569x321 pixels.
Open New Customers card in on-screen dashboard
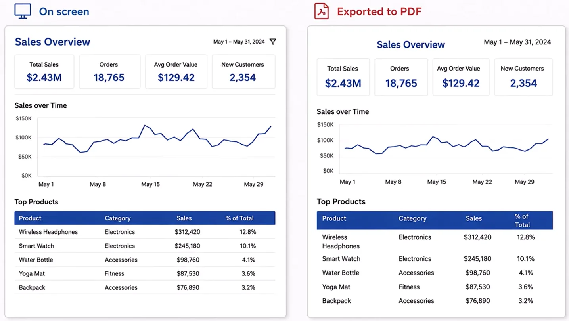[x=243, y=72]
